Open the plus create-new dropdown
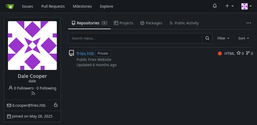The width and height of the screenshot is (257, 125). [229, 6]
